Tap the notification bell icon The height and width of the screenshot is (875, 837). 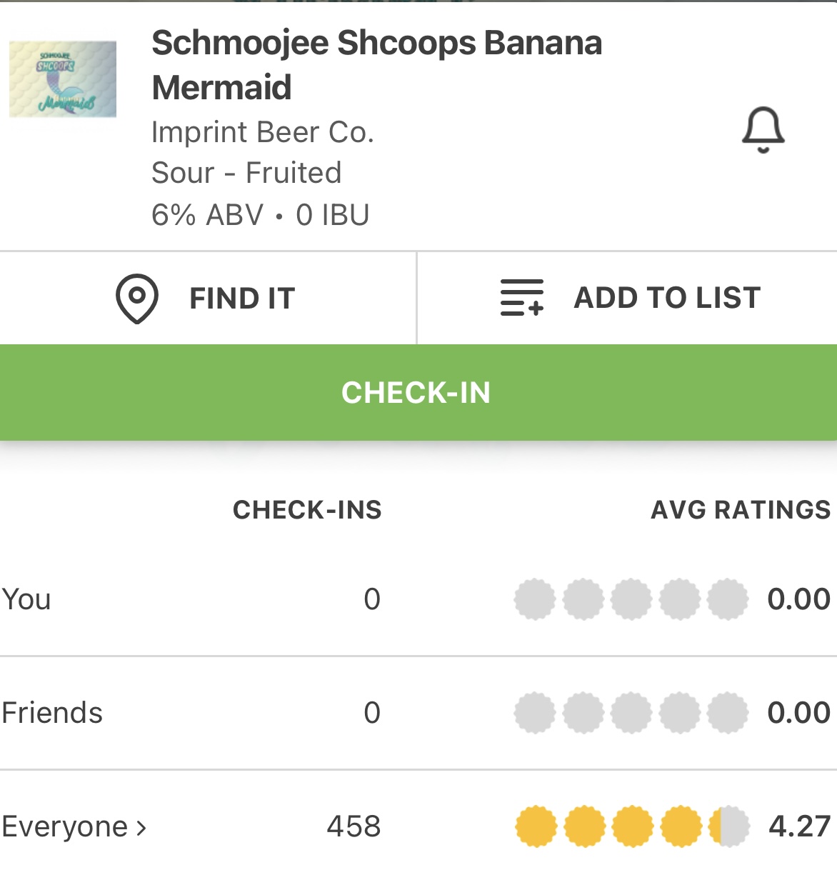tap(763, 129)
